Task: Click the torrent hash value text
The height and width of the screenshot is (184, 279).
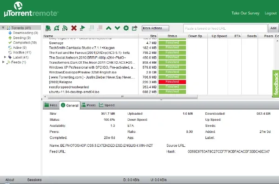Action: 228,151
